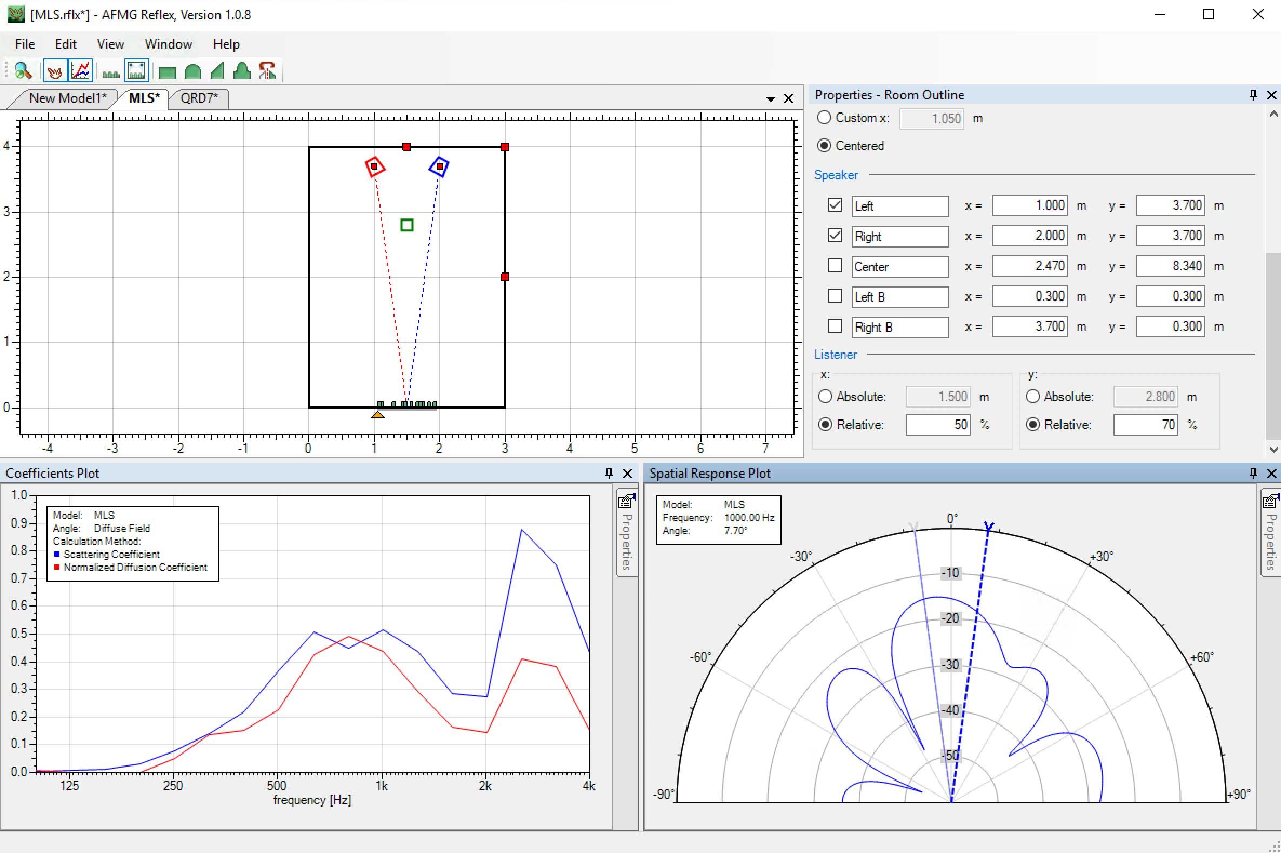Close the Spatial Response Plot panel
This screenshot has height=853, width=1281.
pos(1272,474)
